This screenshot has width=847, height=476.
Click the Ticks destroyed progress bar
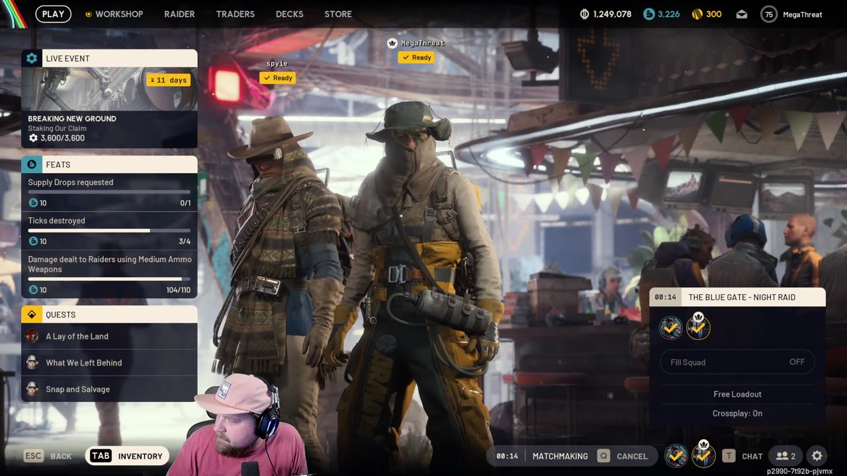[109, 231]
